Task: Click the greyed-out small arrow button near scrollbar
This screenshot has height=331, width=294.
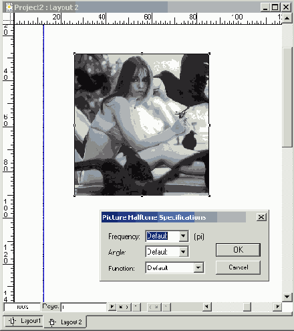Action: pos(166,307)
